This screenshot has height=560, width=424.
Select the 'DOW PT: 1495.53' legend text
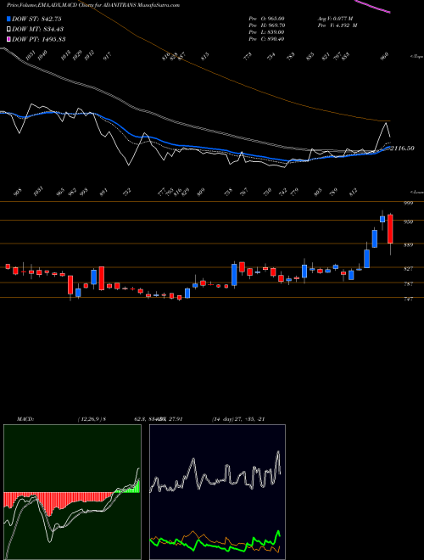(x=38, y=39)
